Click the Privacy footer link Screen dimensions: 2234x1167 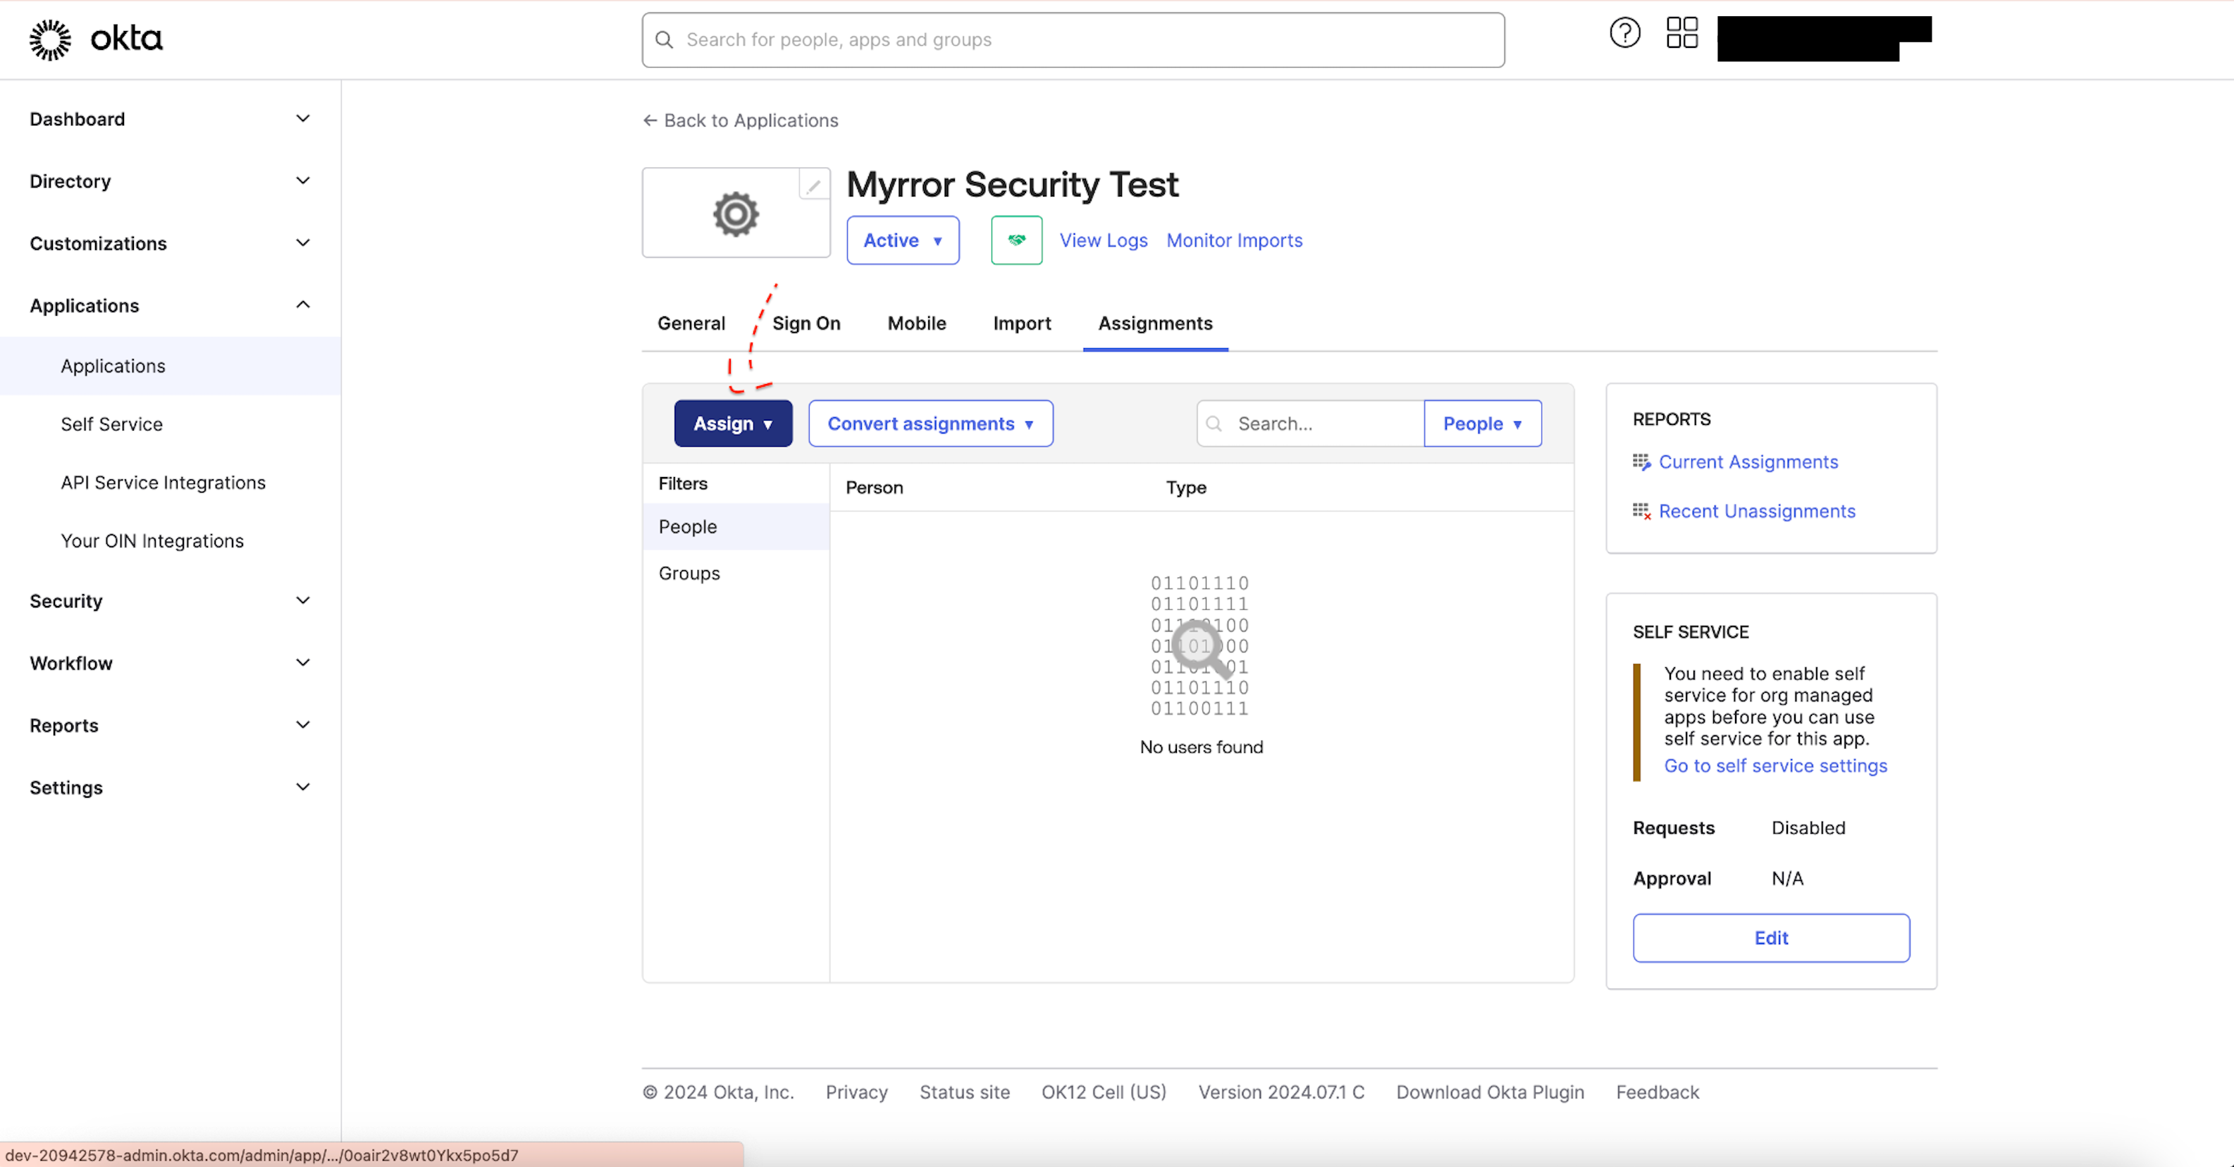(856, 1092)
